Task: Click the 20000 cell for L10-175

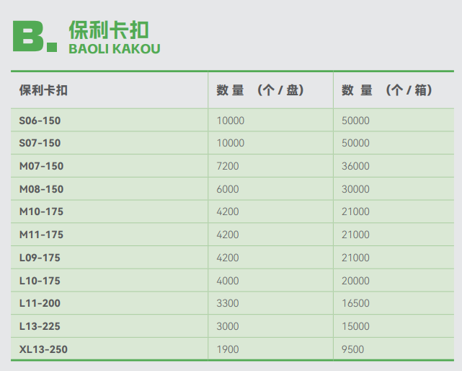Action: 355,281
